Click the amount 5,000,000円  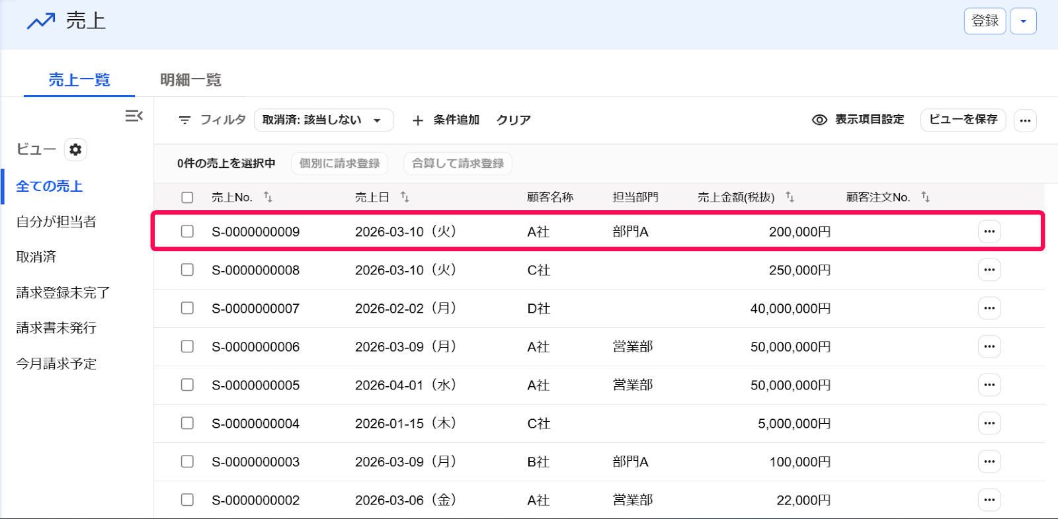[x=794, y=423]
